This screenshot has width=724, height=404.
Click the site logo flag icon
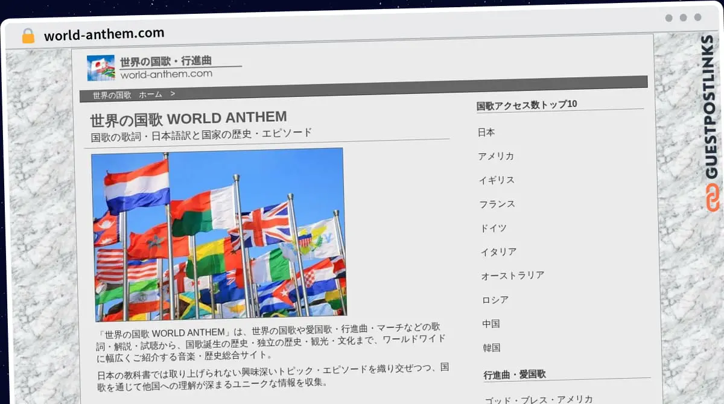[x=101, y=68]
